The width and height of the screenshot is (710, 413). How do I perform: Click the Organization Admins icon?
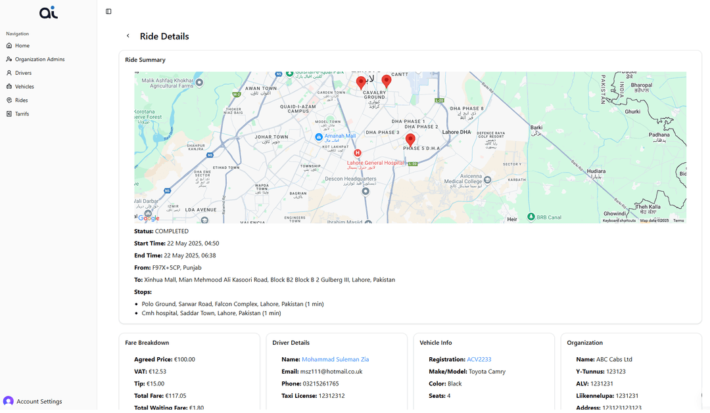point(9,59)
